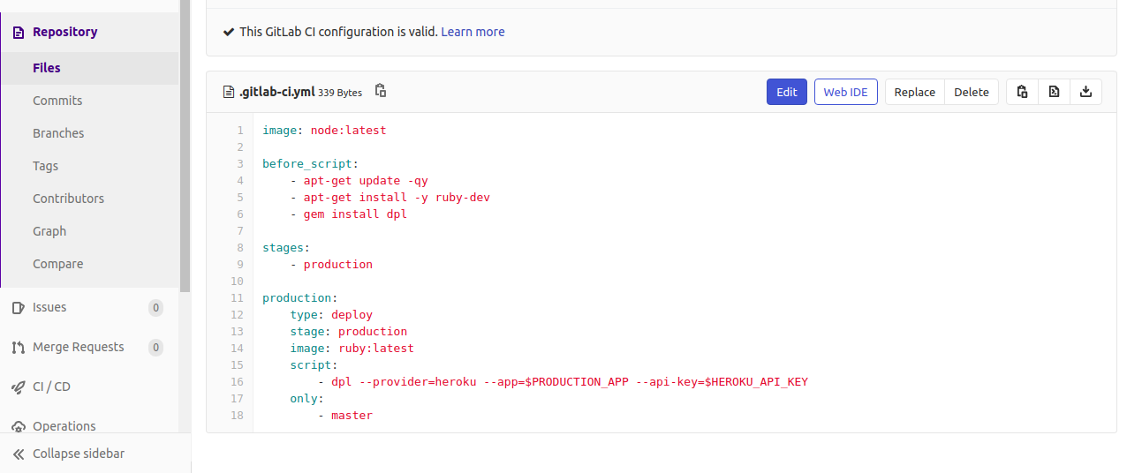Screen dimensions: 1127x473
Task: Click the Operations sidebar icon
Action: click(x=18, y=427)
